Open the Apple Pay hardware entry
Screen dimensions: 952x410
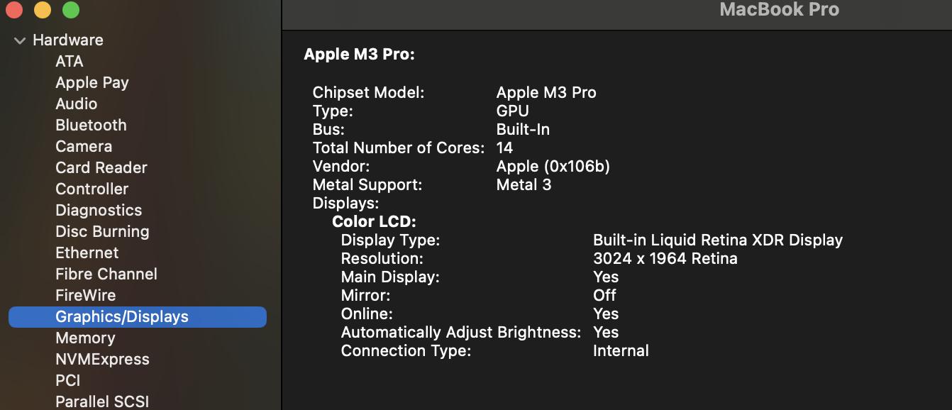tap(92, 82)
